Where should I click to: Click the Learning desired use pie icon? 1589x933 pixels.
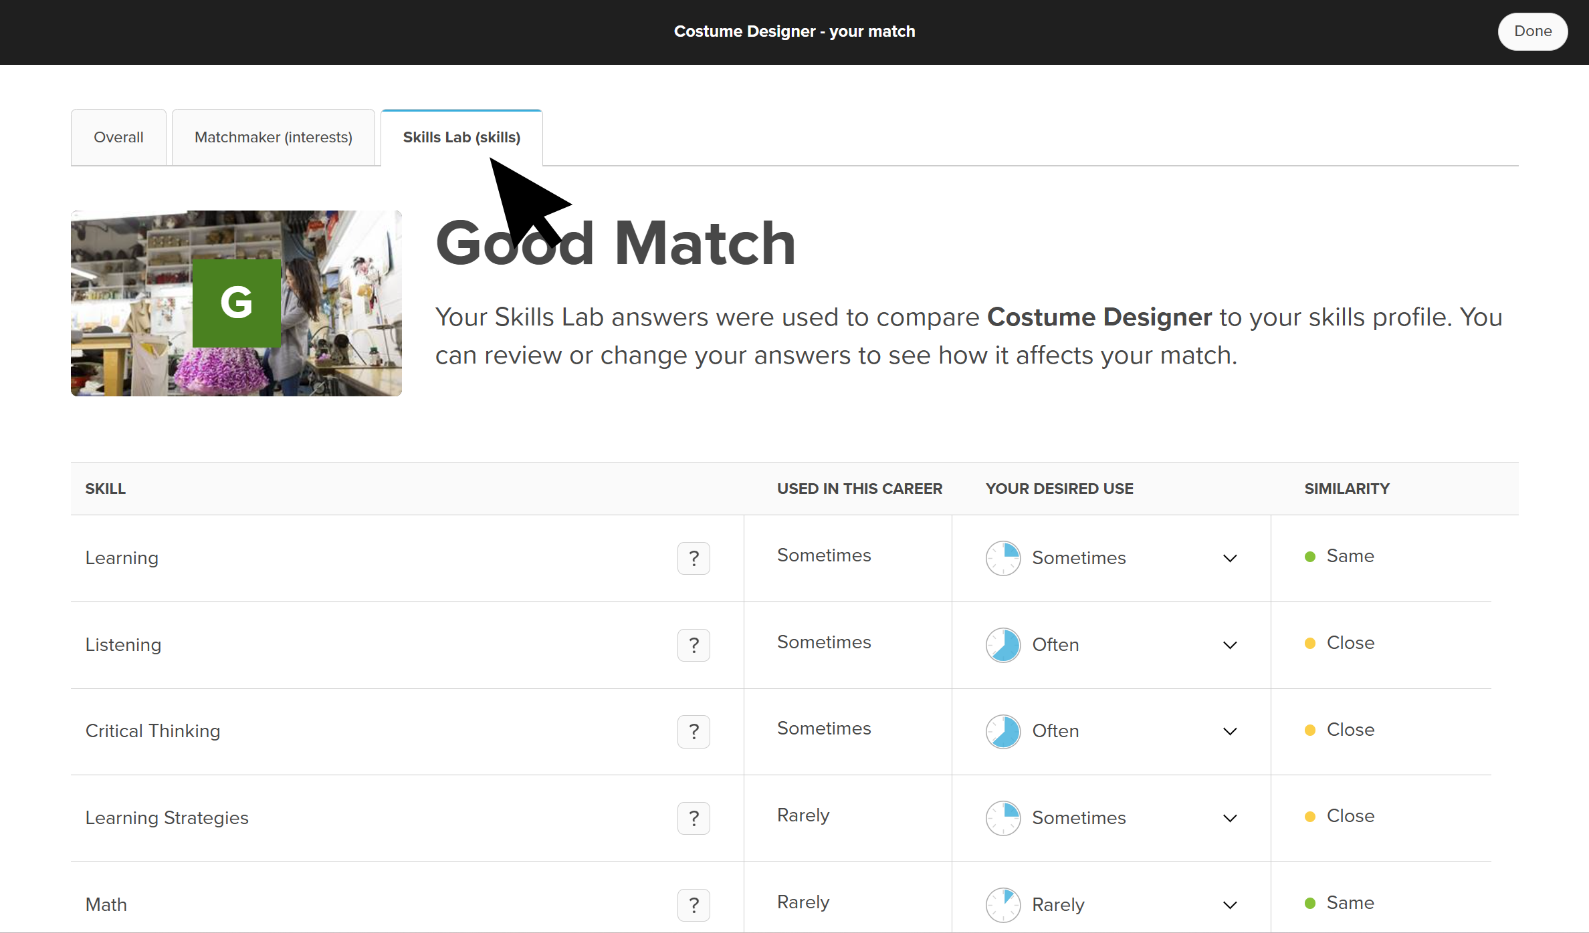[x=1002, y=558]
